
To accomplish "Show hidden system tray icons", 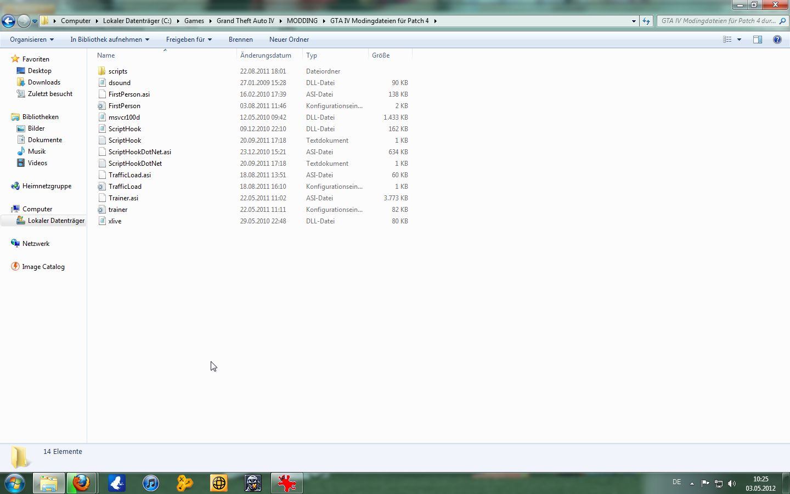I will 692,484.
